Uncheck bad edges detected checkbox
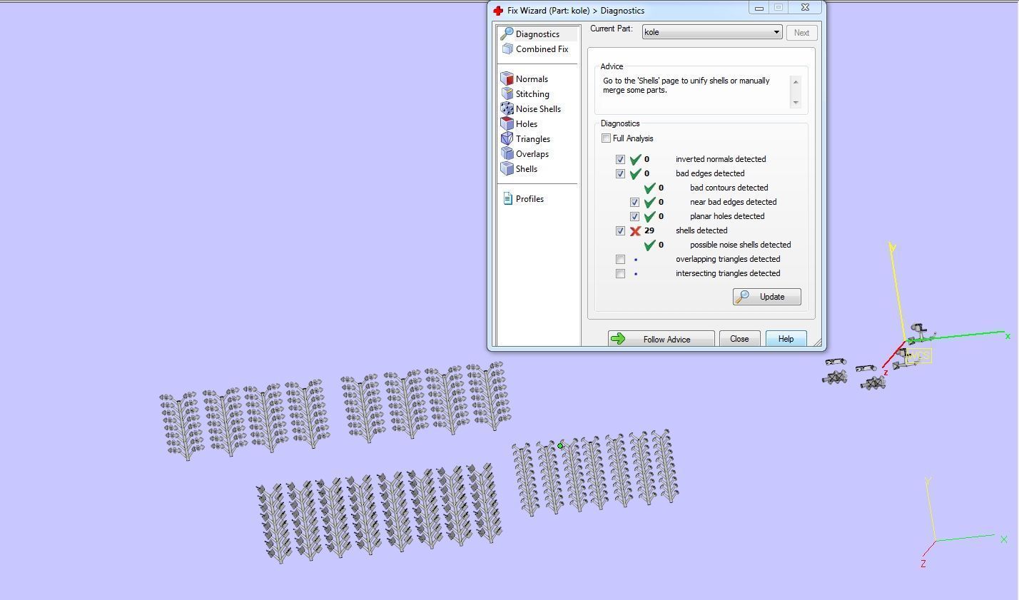This screenshot has width=1019, height=600. (620, 173)
